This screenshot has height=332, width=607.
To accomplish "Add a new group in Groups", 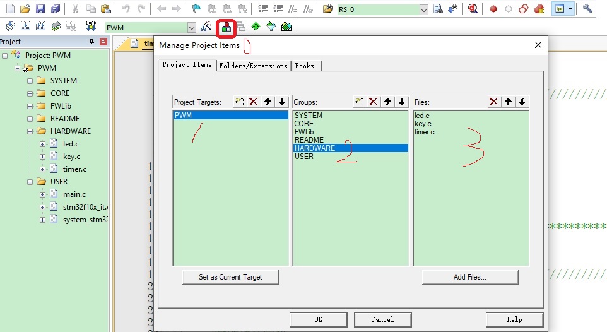I will click(359, 102).
